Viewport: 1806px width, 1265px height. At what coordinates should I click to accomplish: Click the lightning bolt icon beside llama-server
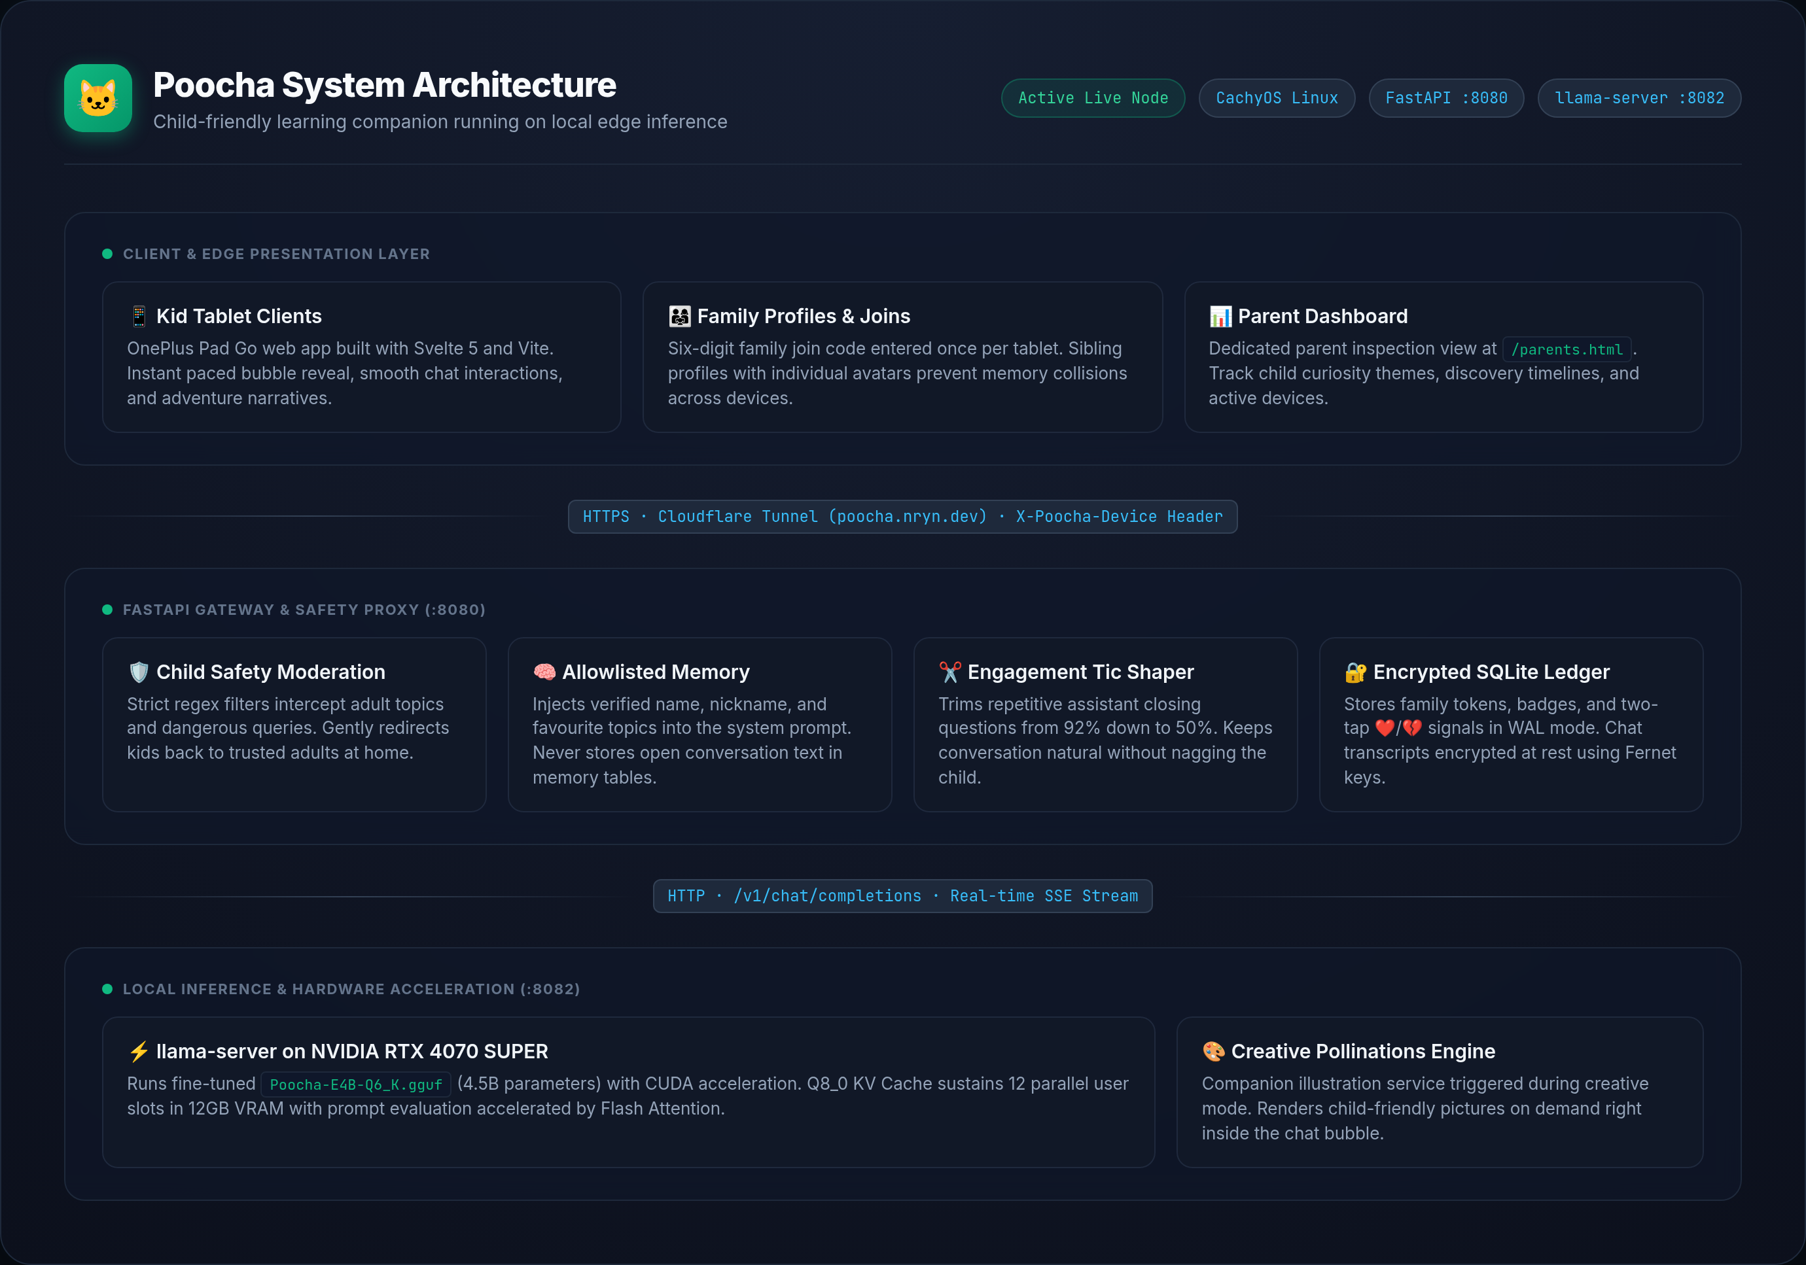click(139, 1051)
